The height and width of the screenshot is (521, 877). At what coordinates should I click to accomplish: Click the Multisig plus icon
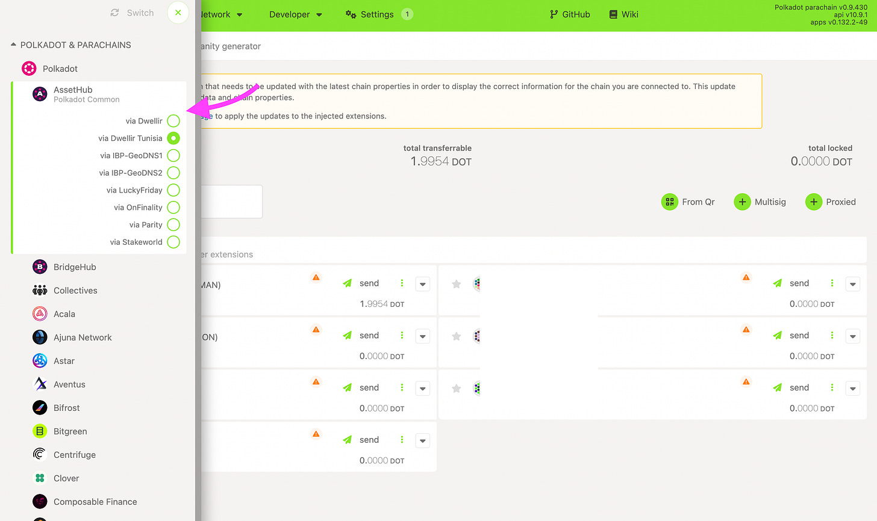(742, 202)
